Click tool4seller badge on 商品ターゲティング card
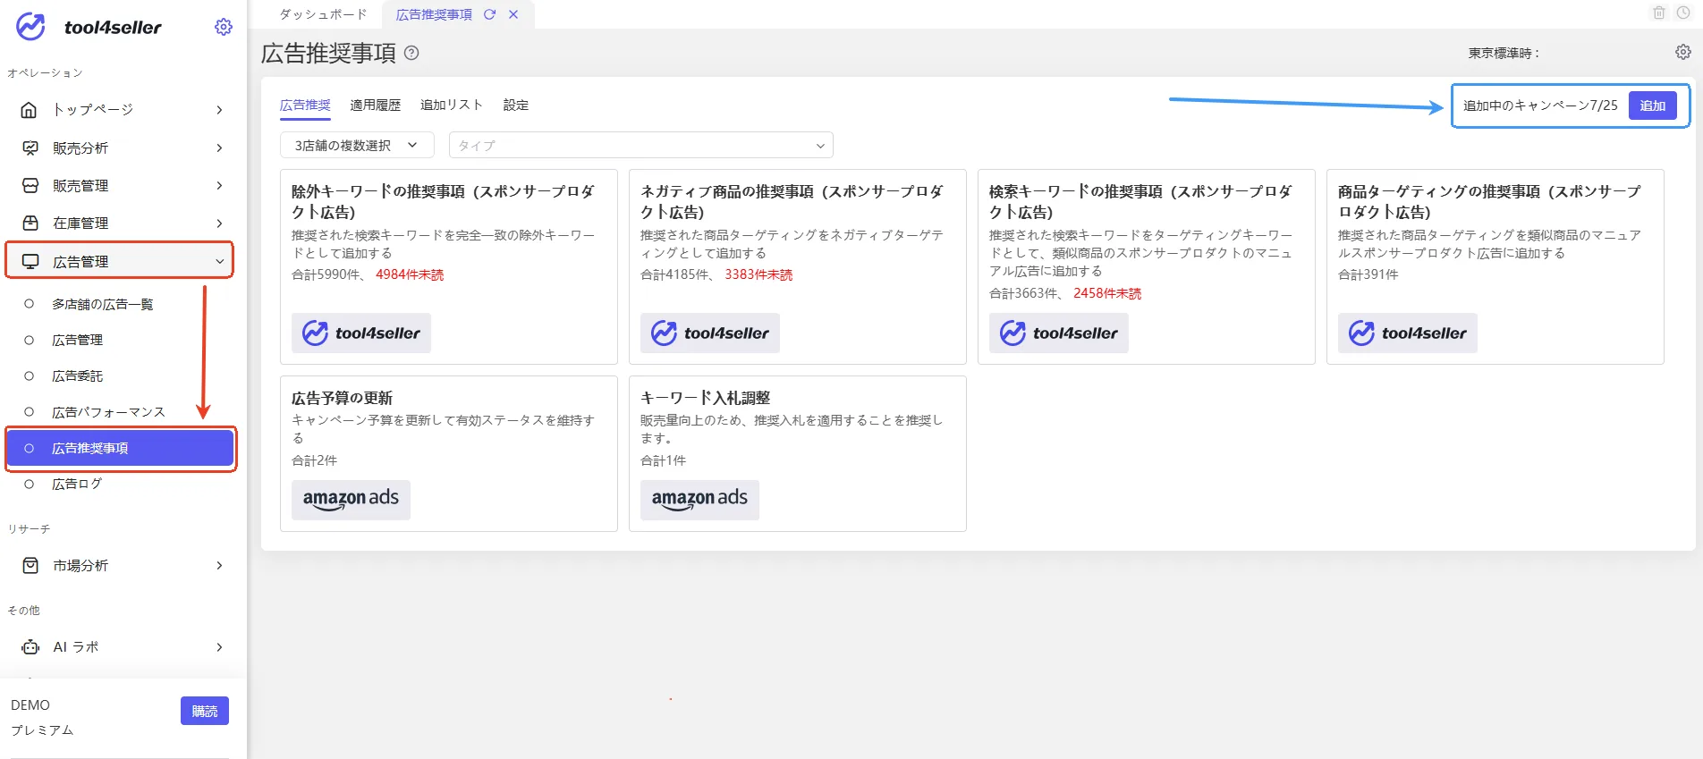Viewport: 1703px width, 759px height. coord(1408,333)
